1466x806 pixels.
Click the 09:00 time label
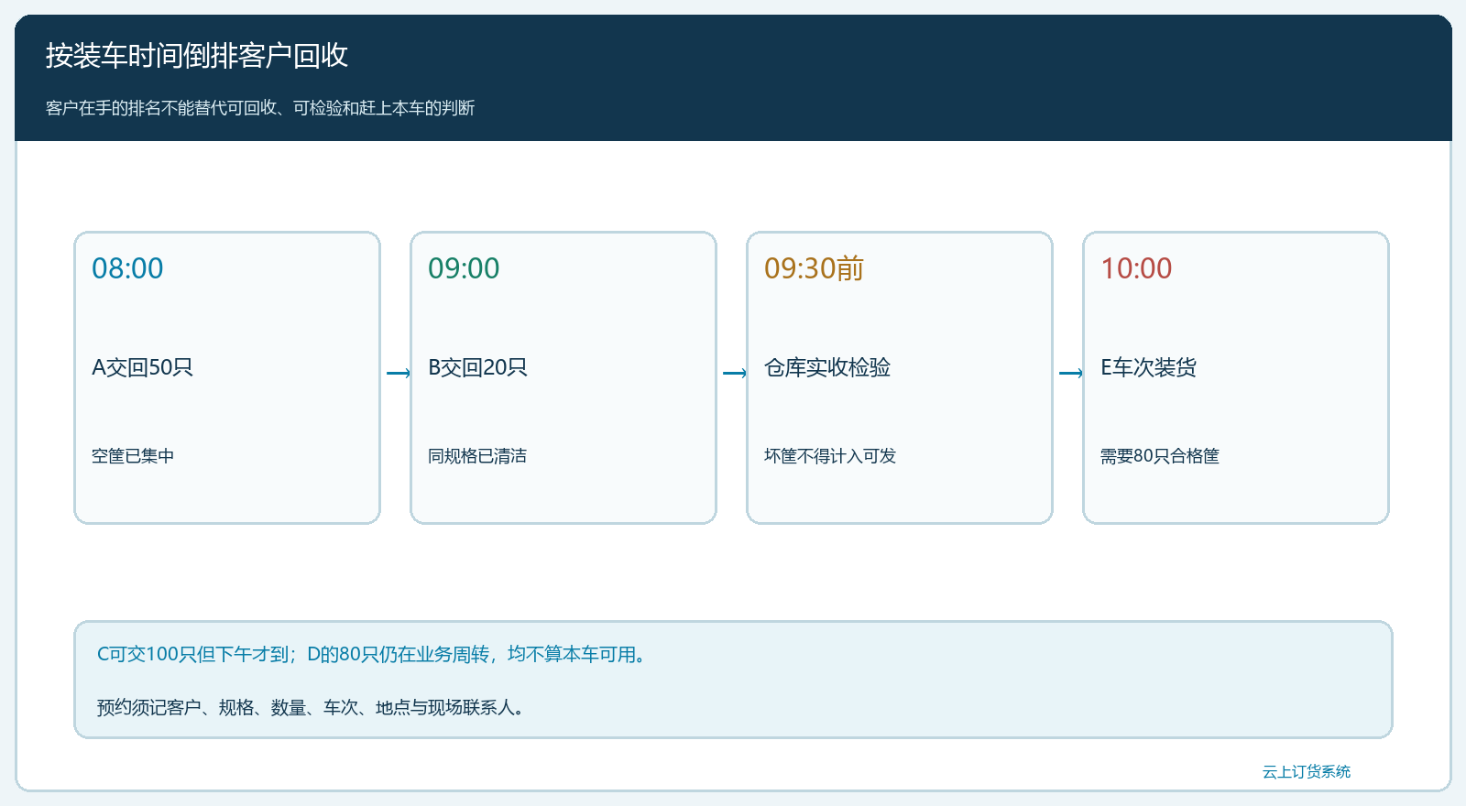pyautogui.click(x=464, y=268)
